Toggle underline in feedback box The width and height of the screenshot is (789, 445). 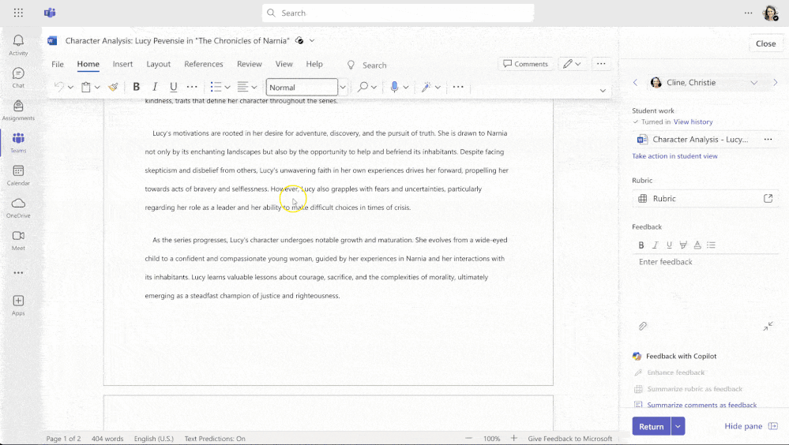click(669, 245)
